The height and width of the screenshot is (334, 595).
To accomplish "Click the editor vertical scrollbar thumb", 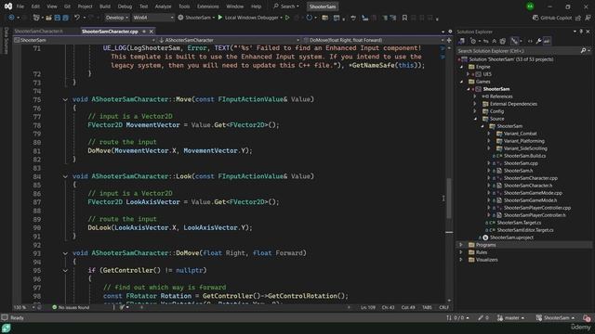I will tap(449, 199).
